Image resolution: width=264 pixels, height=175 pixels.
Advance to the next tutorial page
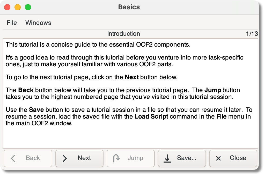click(79, 158)
